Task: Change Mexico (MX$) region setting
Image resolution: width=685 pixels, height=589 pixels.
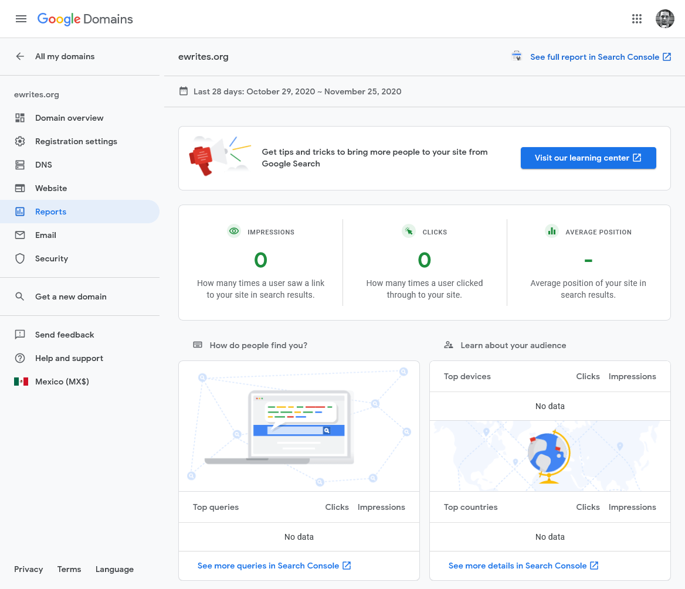Action: coord(80,382)
